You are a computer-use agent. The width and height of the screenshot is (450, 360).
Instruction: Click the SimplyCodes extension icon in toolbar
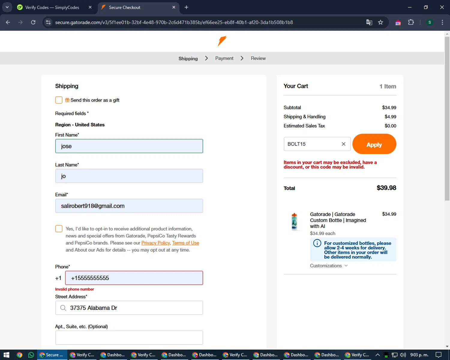pyautogui.click(x=398, y=22)
